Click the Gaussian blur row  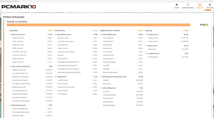pos(123,48)
